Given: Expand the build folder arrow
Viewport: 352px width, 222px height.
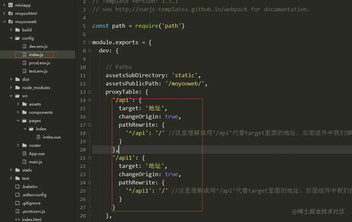Looking at the screenshot, I should tap(11, 30).
